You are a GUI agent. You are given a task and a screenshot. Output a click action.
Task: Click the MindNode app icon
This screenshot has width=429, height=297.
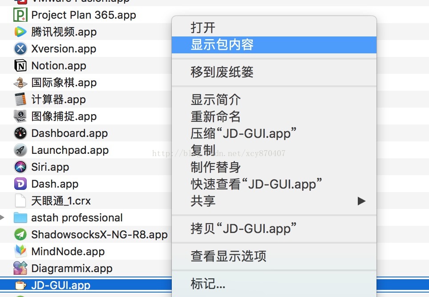pos(20,251)
